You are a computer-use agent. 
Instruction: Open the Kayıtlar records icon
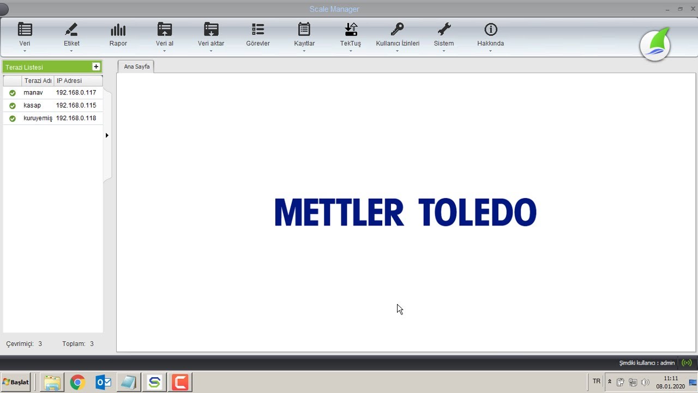(304, 29)
